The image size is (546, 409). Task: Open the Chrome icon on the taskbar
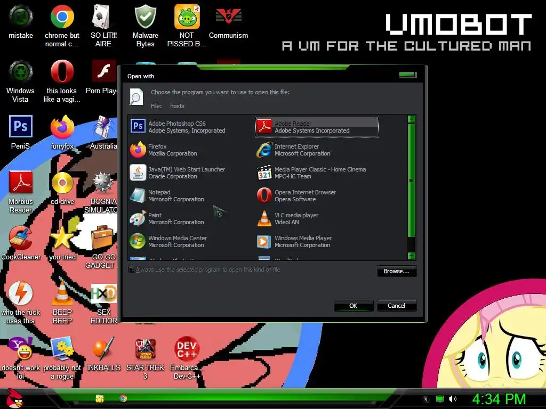tap(123, 398)
